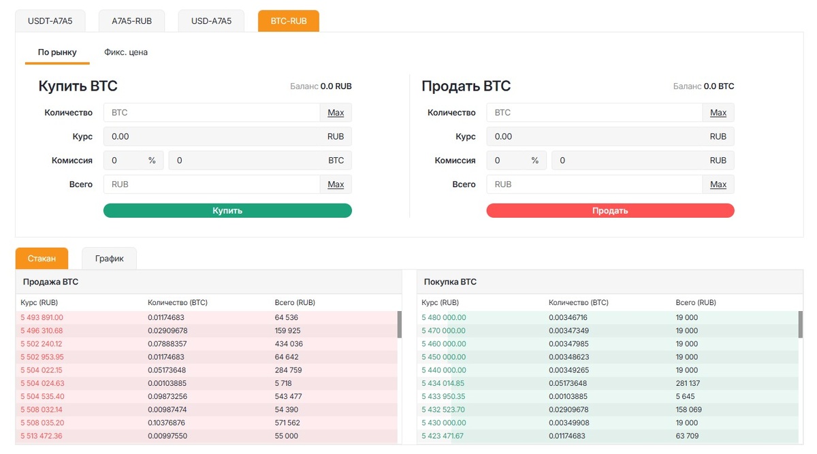
Task: Click Max next to sell BTC quantity
Action: [718, 112]
